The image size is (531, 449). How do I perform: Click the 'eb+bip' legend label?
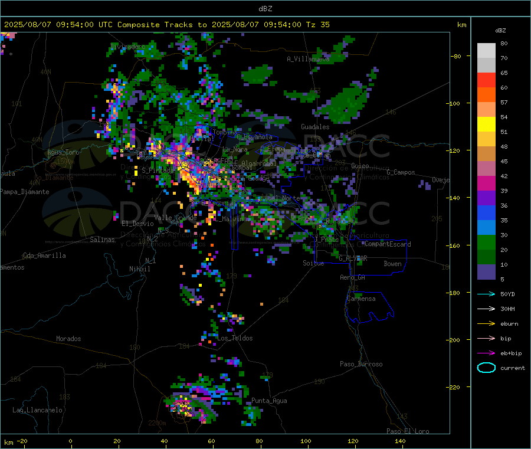[x=511, y=353]
